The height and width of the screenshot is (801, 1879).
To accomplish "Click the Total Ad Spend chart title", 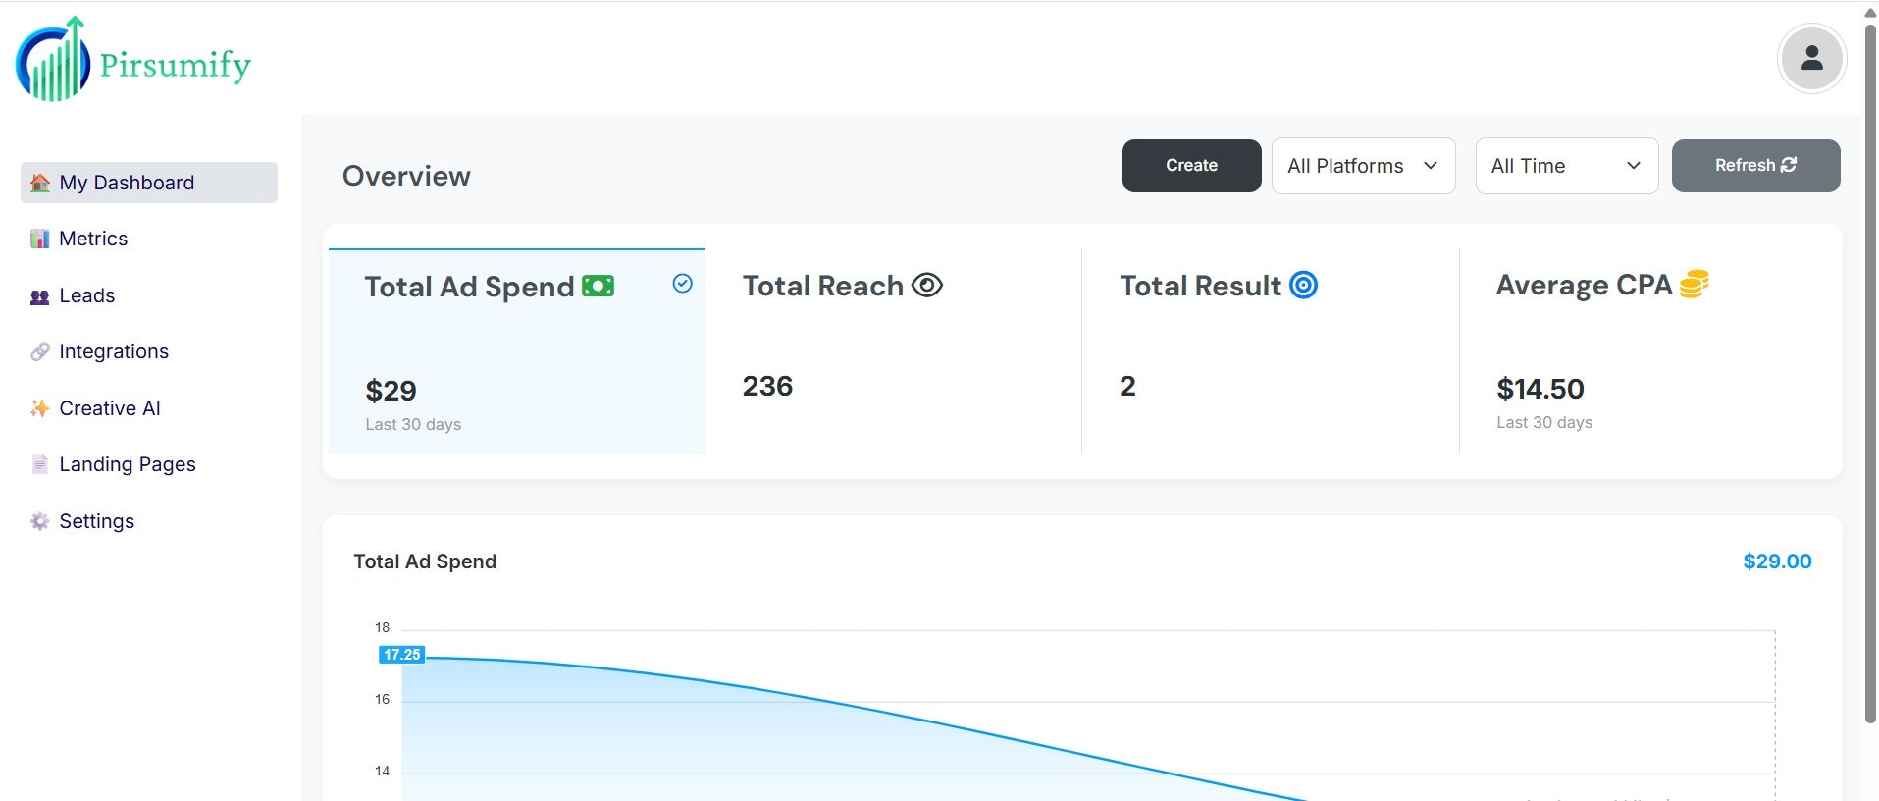I will [x=425, y=561].
